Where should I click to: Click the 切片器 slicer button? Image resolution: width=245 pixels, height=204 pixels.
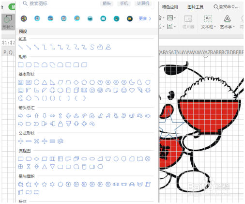tap(188, 22)
